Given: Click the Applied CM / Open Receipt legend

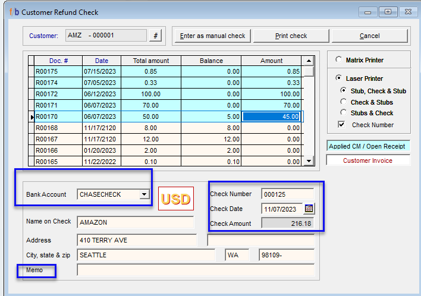Looking at the screenshot, I should [368, 146].
